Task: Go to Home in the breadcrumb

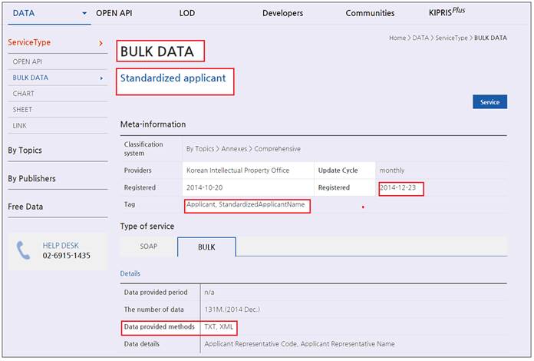Action: point(397,38)
